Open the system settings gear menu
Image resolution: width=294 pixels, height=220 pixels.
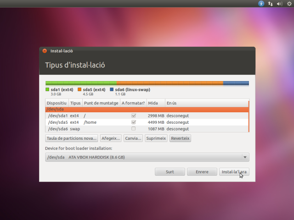point(289,4)
